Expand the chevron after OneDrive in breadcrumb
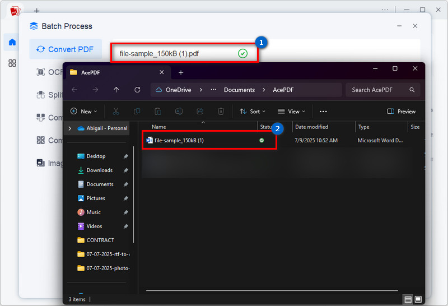Image resolution: width=448 pixels, height=306 pixels. pyautogui.click(x=201, y=90)
